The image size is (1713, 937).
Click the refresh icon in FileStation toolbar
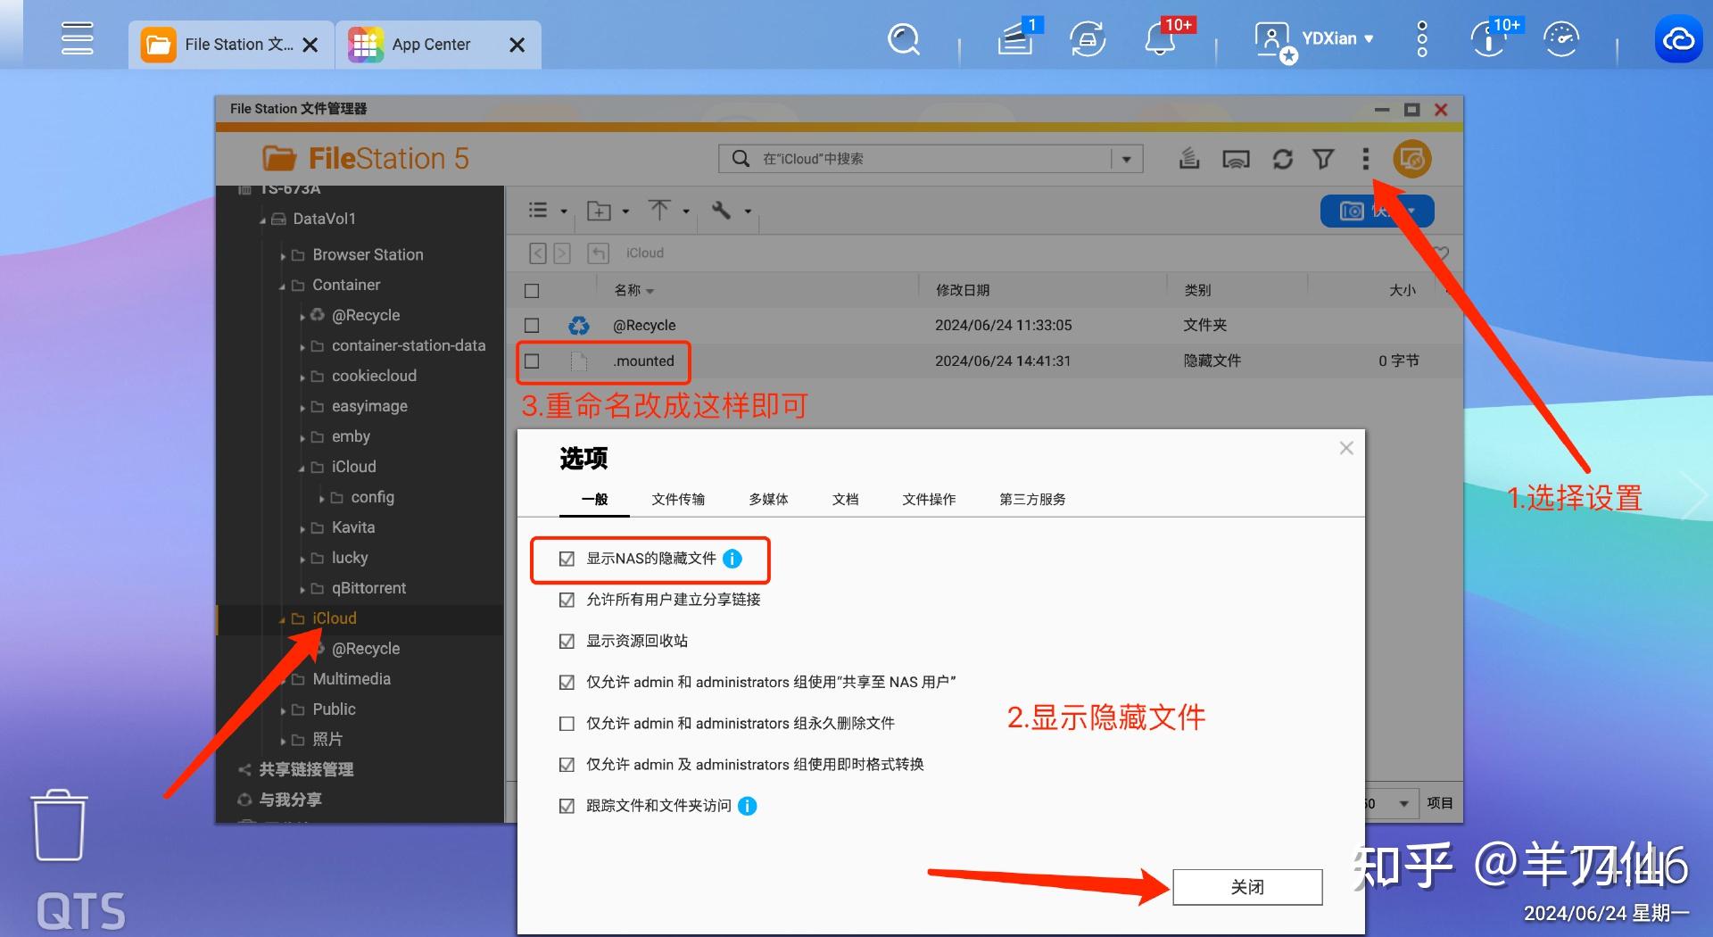tap(1282, 160)
